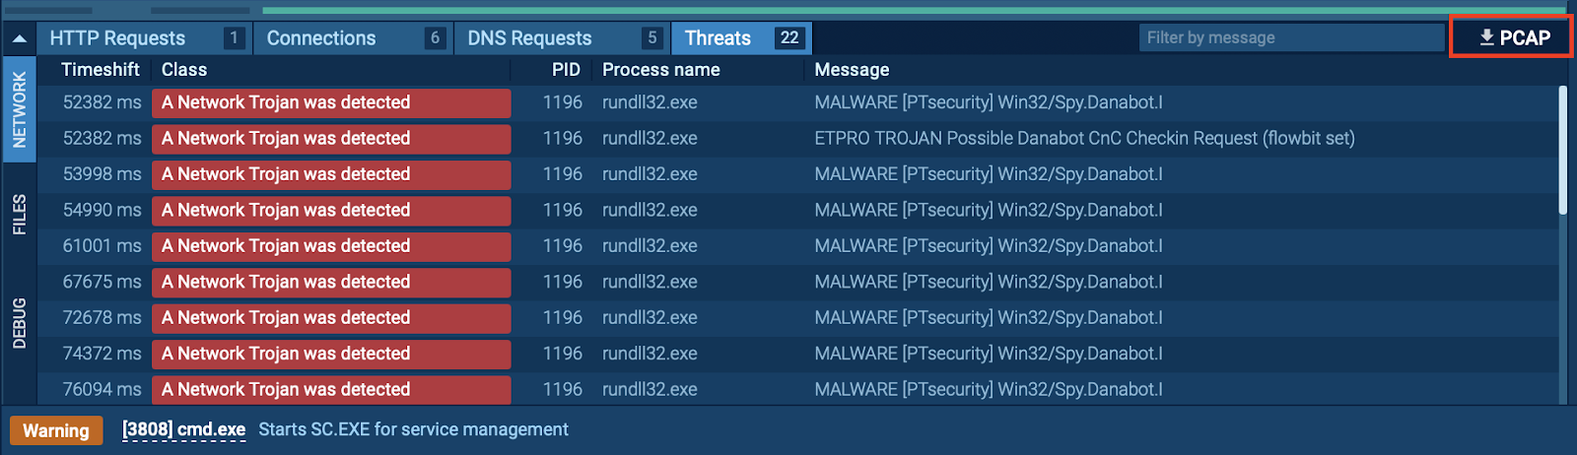Click the DNS Requests count badge 5
Image resolution: width=1577 pixels, height=455 pixels.
click(x=651, y=38)
